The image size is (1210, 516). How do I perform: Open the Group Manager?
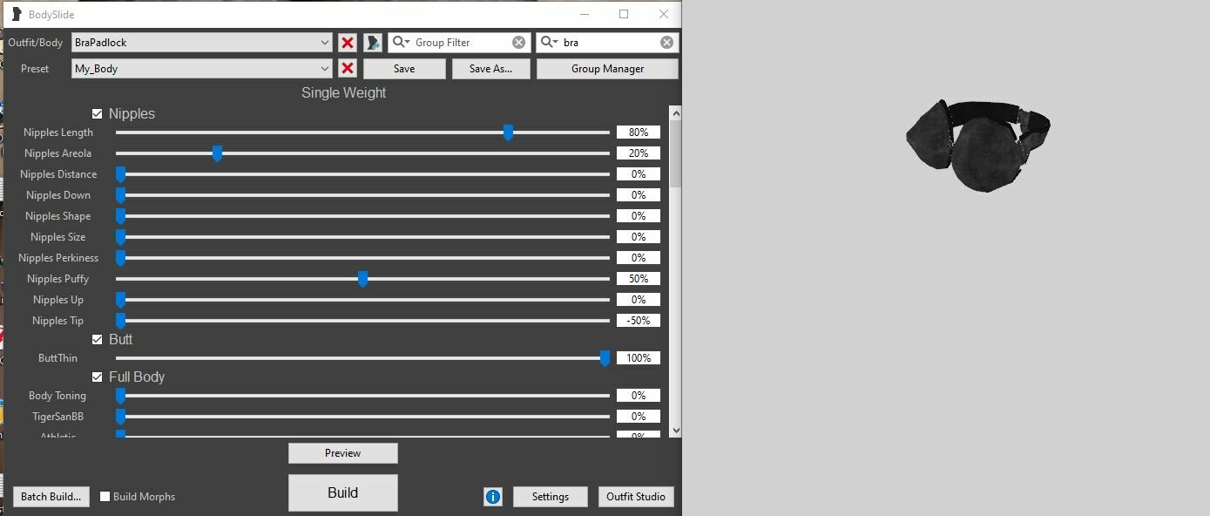[607, 69]
